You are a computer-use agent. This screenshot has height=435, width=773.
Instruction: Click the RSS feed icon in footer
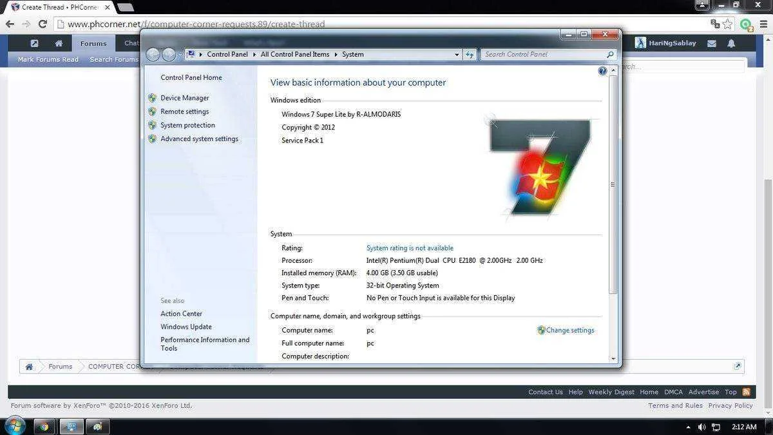746,392
